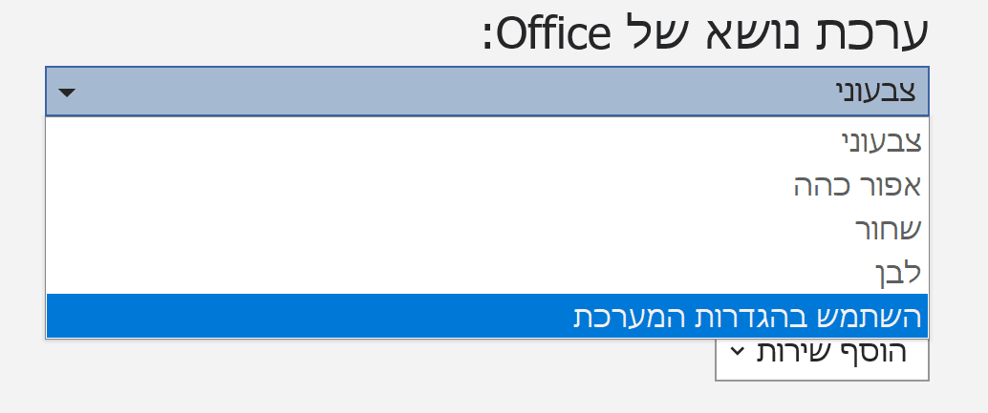The height and width of the screenshot is (413, 988).
Task: Switch Office theme to dark gray (אפור כהה)
Action: coord(857,185)
